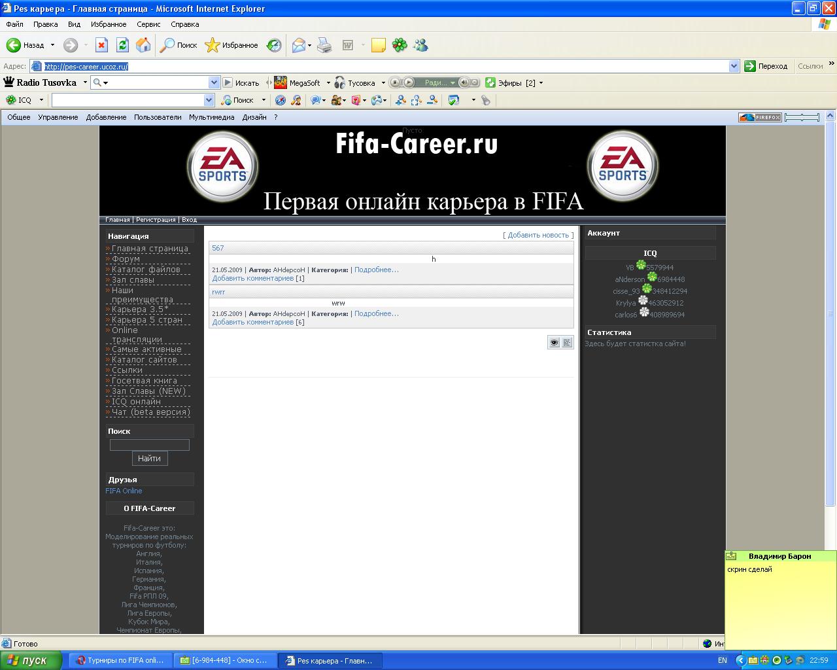
Task: Open the Правка menu
Action: (46, 24)
